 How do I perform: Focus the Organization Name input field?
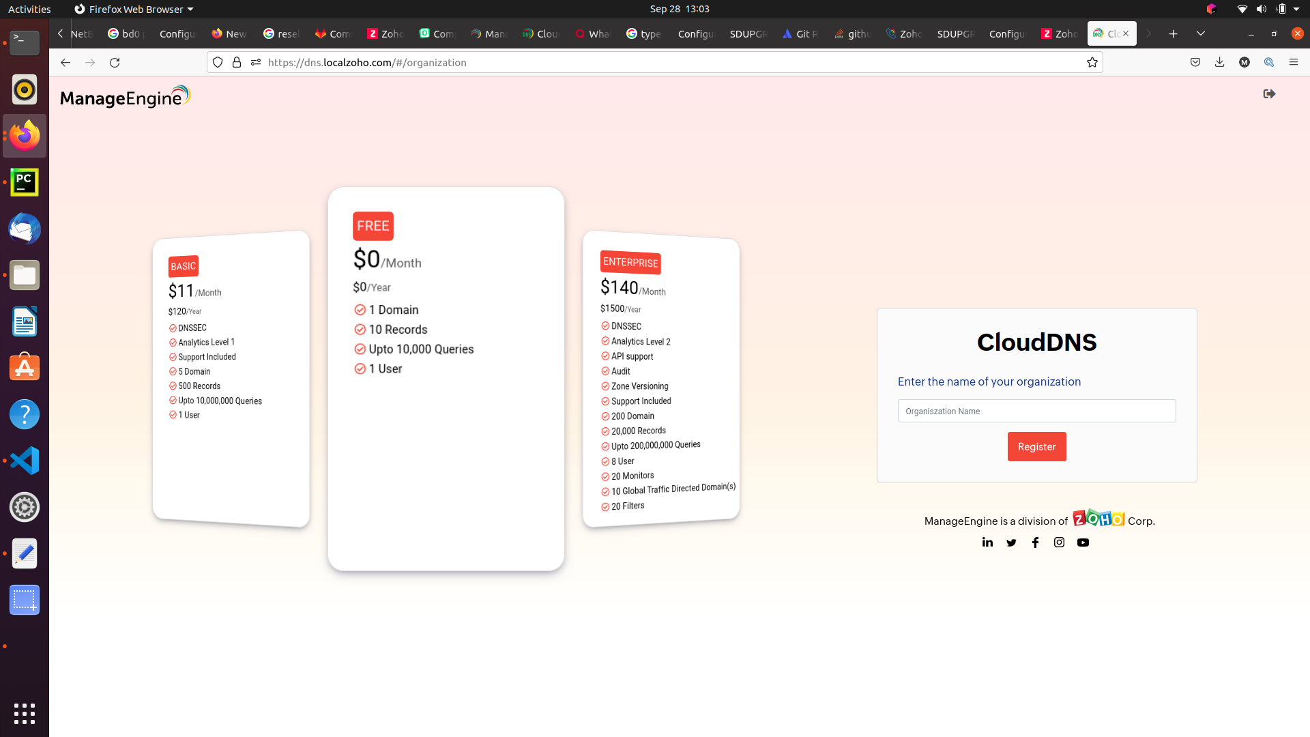click(1036, 411)
